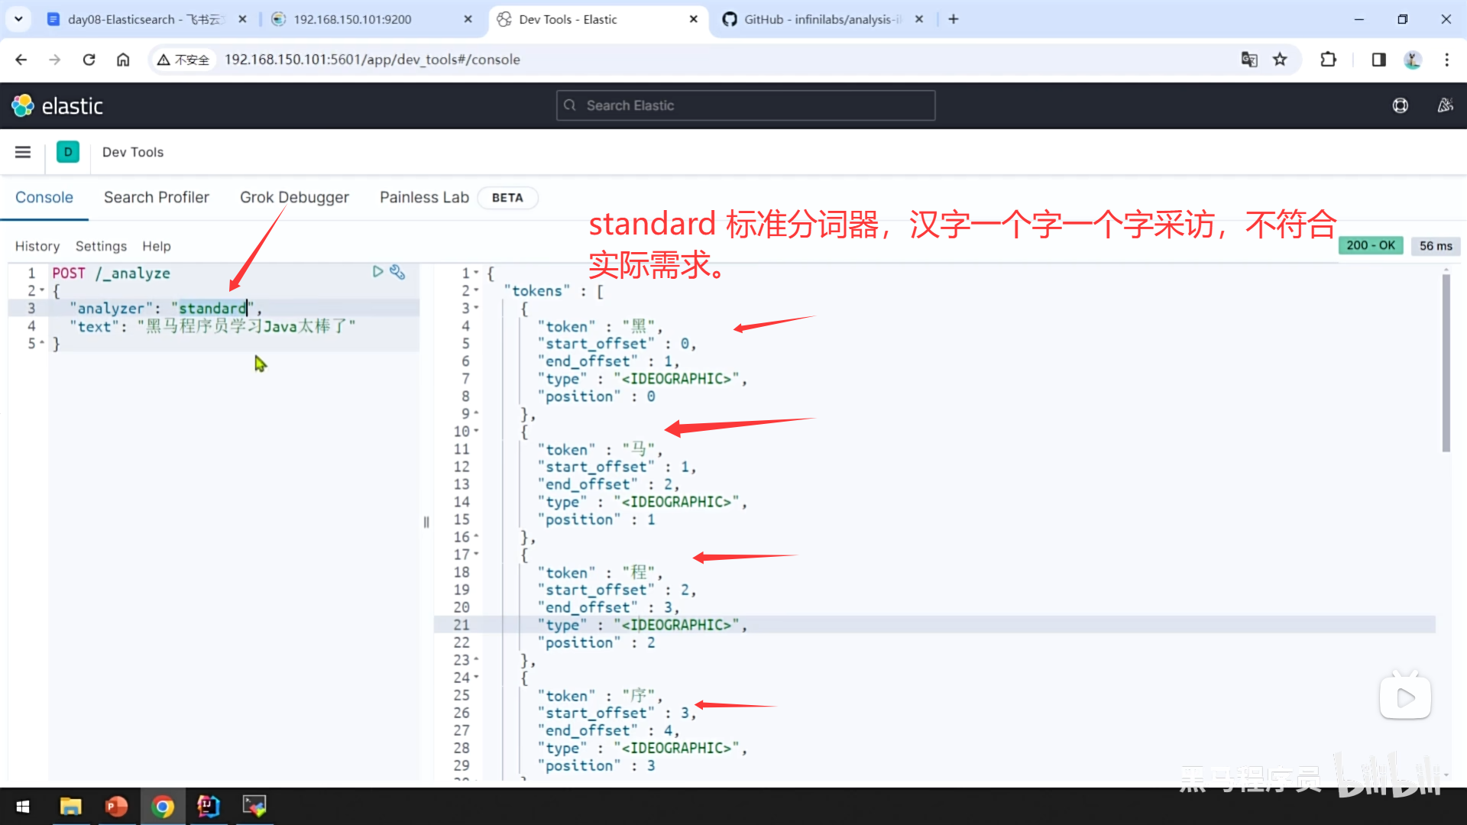The image size is (1467, 825).
Task: Open the Grok Debugger tab
Action: [x=294, y=197]
